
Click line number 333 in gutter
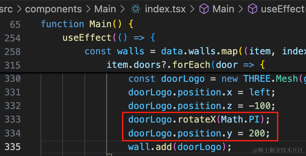point(13,119)
